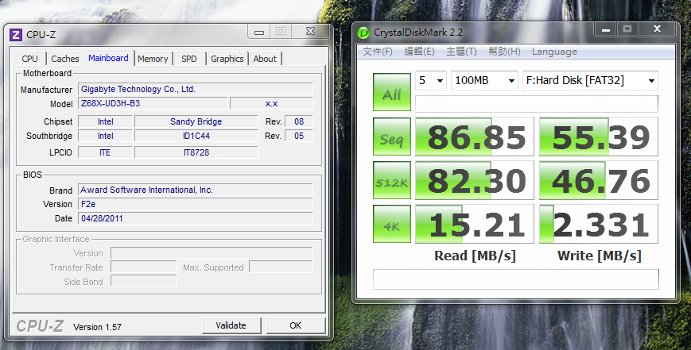Minimize the CrystalDiskMark window
The height and width of the screenshot is (350, 691).
605,29
